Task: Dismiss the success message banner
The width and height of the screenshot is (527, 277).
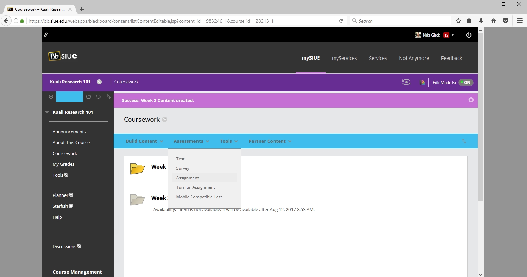Action: pyautogui.click(x=471, y=100)
